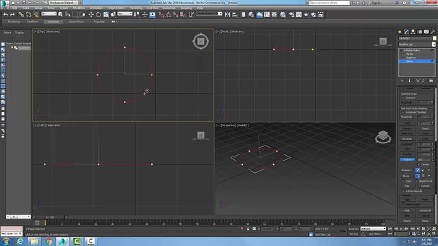The height and width of the screenshot is (246, 438).
Task: Open the Modifier List dropdown
Action: pos(417,44)
